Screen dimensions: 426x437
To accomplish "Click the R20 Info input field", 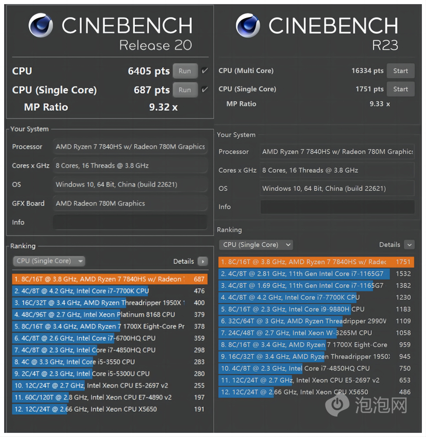I will point(130,222).
